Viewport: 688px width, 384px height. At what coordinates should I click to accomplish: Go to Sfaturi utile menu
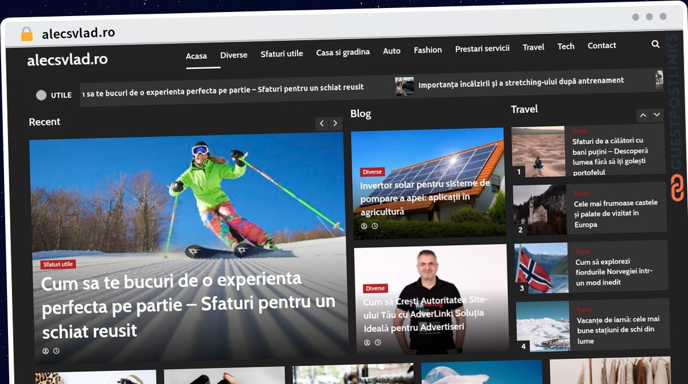[282, 53]
